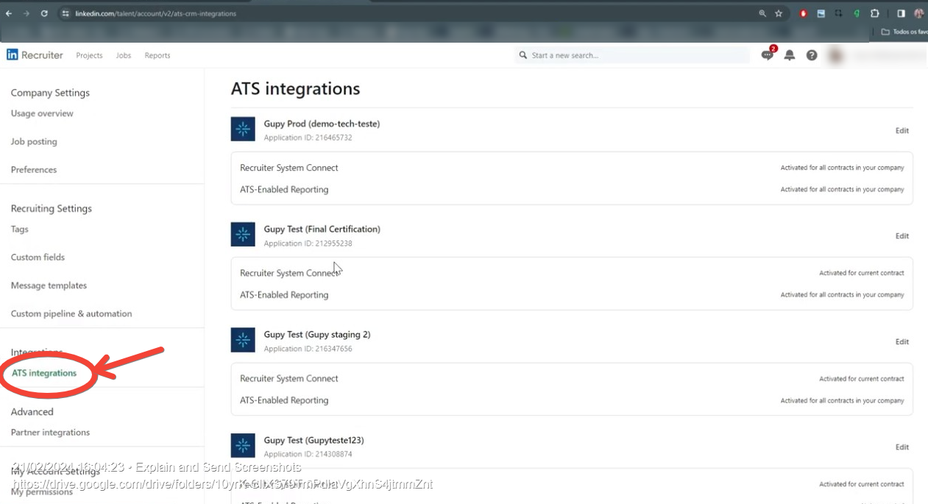The image size is (928, 504).
Task: Open the Projects menu
Action: pyautogui.click(x=89, y=55)
